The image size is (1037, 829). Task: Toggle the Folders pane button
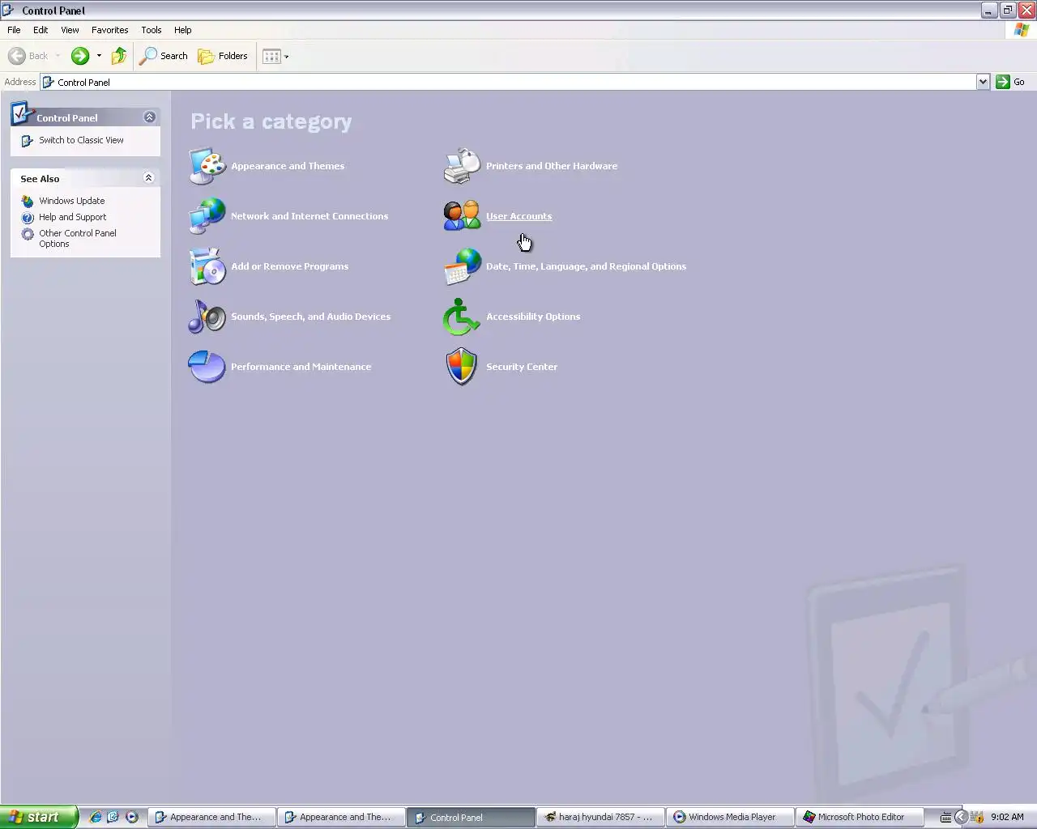223,56
